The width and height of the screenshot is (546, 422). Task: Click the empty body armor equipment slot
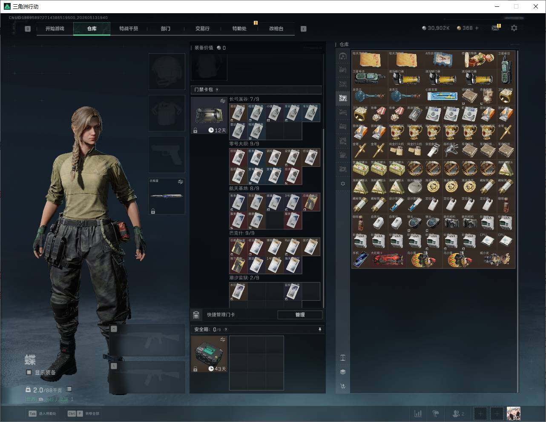(167, 113)
